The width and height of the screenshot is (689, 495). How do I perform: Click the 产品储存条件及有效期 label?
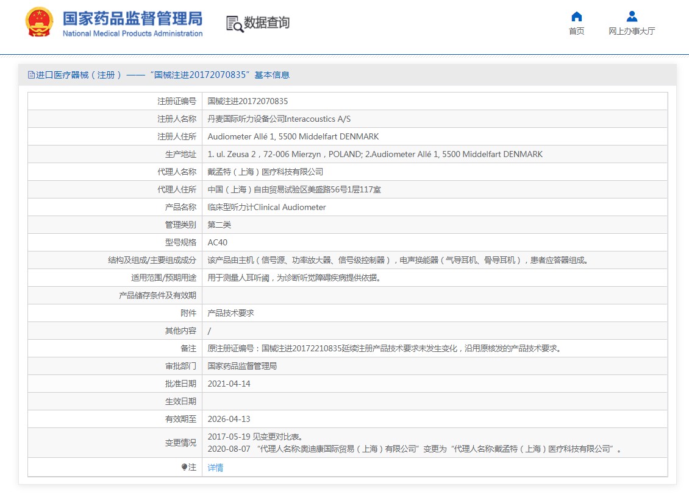tap(158, 295)
